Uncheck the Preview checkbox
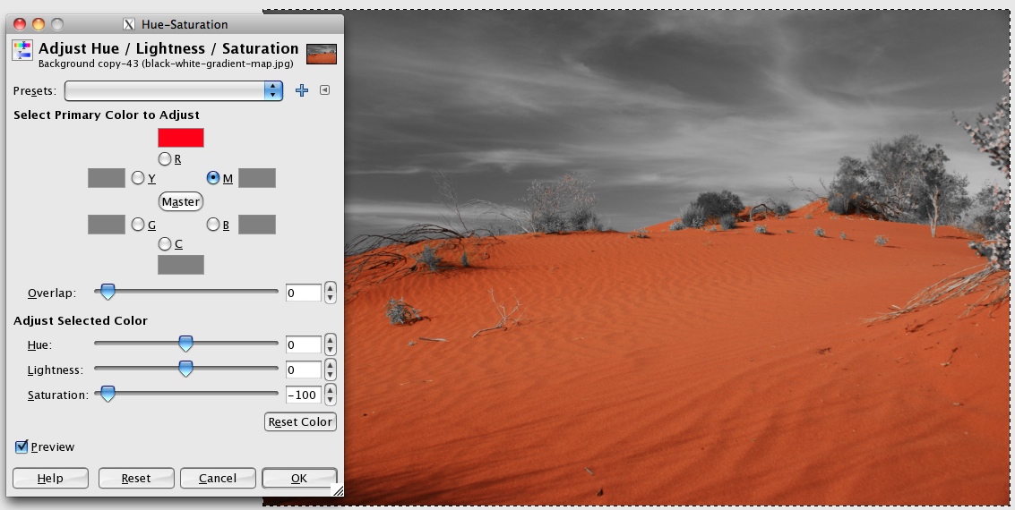Screen dimensions: 1015x510 (22, 446)
